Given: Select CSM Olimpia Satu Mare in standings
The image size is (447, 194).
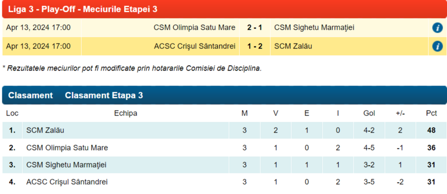Looking at the screenshot, I should click(67, 148).
